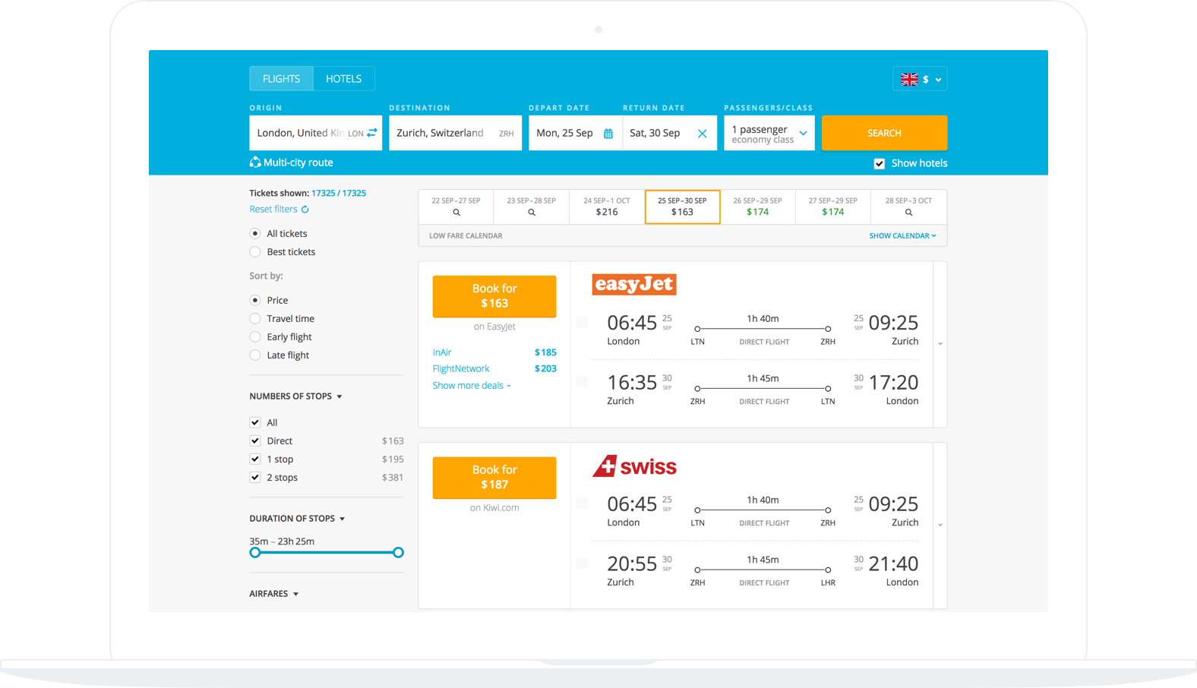The image size is (1197, 688).
Task: Toggle the Show hotels checkbox
Action: (x=880, y=163)
